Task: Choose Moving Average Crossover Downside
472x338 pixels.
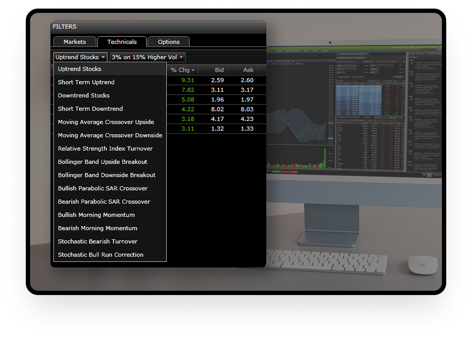Action: pyautogui.click(x=110, y=135)
